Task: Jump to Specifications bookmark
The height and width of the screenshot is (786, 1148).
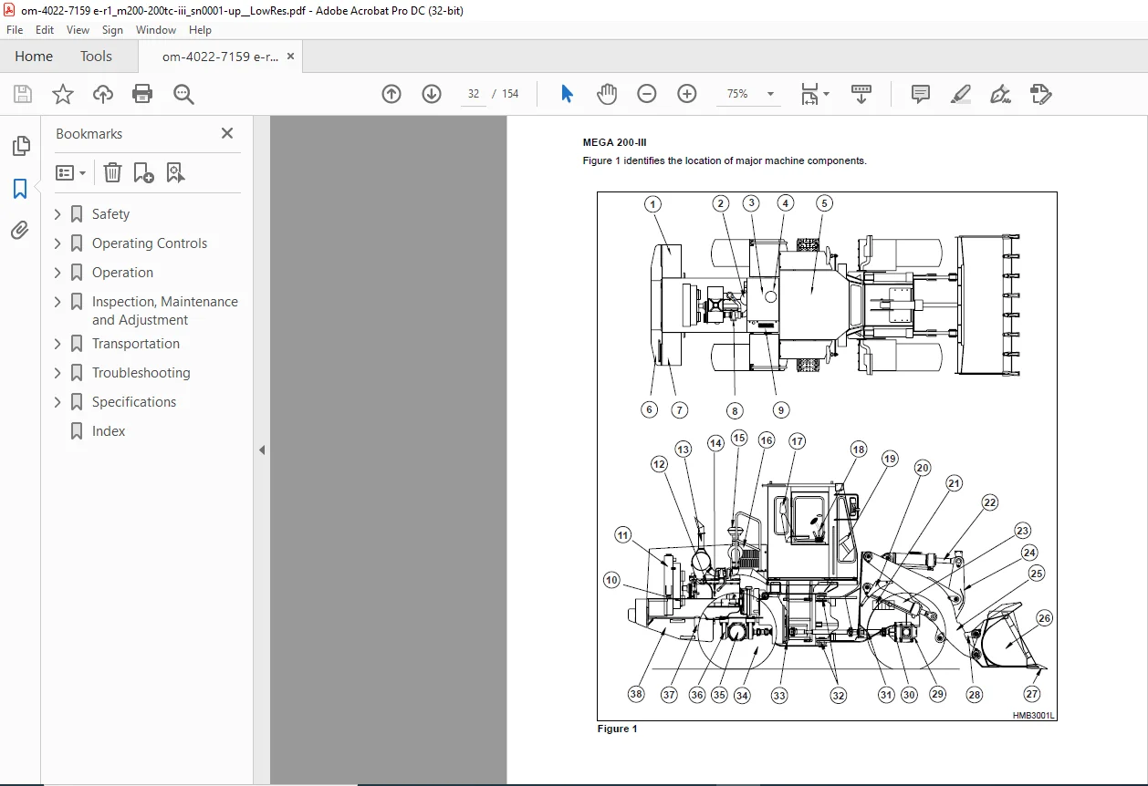Action: [x=134, y=402]
